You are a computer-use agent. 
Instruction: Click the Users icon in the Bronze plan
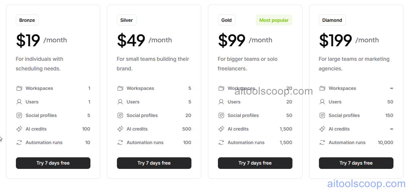click(20, 102)
